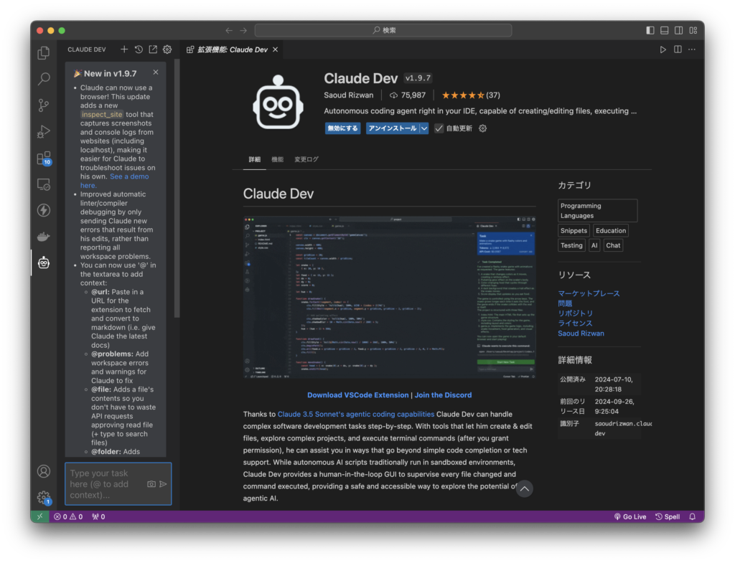The image size is (735, 563).
Task: Open Manage gear in activity bar
Action: pos(44,498)
